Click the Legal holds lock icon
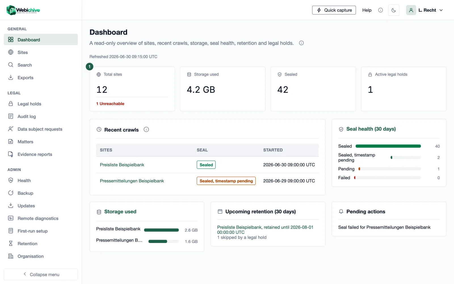This screenshot has width=454, height=284. pyautogui.click(x=11, y=104)
